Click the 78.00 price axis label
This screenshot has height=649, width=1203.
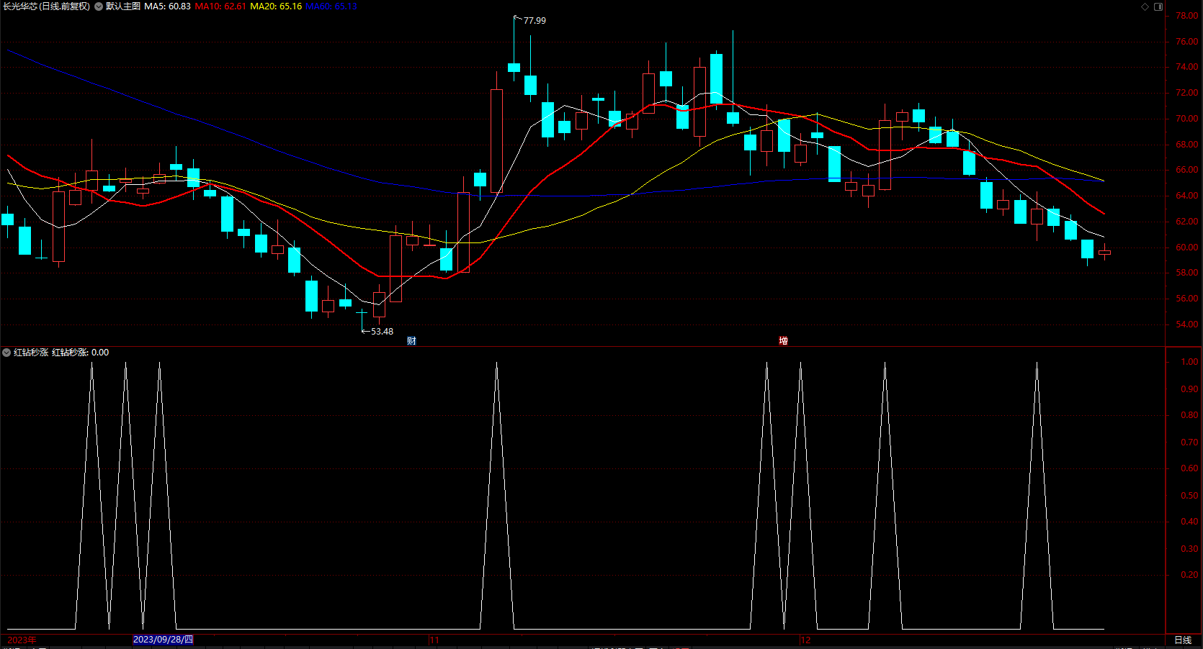(1187, 16)
